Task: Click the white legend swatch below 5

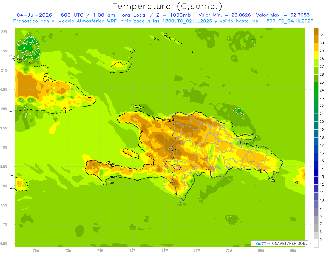Action: [316, 244]
